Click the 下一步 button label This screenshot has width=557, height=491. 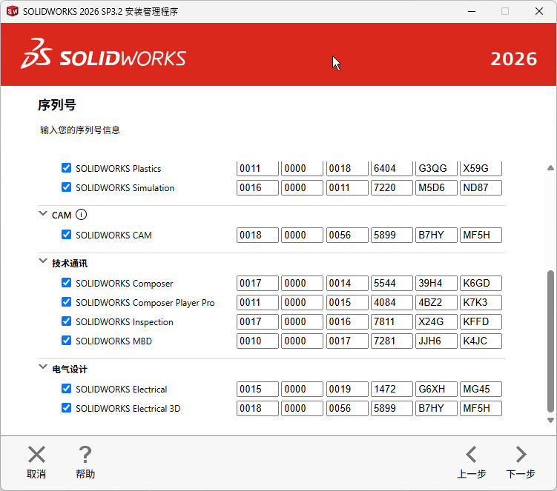coord(521,474)
